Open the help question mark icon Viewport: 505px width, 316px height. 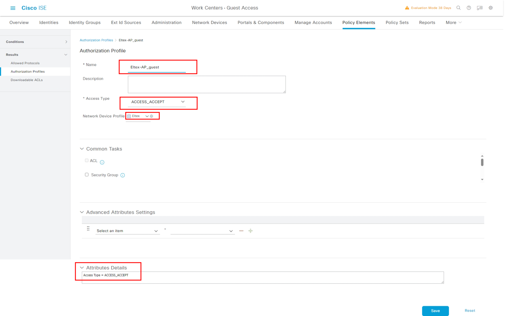click(469, 8)
